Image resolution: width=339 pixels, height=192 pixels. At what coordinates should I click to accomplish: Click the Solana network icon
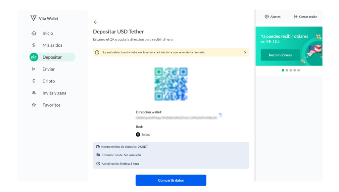pos(138,134)
